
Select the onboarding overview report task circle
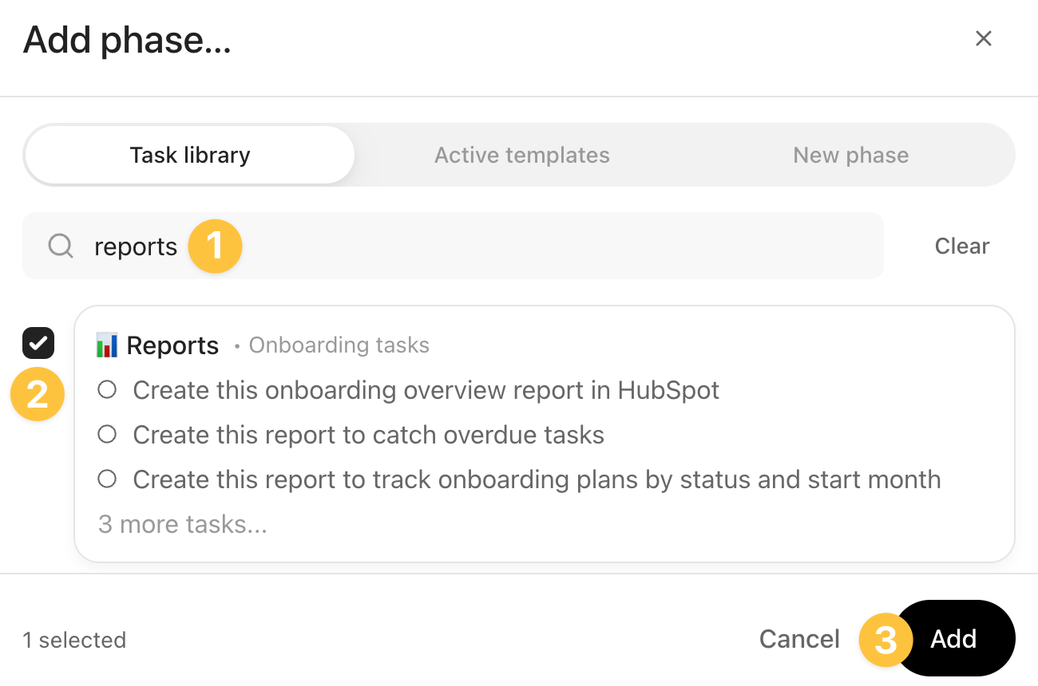(107, 390)
